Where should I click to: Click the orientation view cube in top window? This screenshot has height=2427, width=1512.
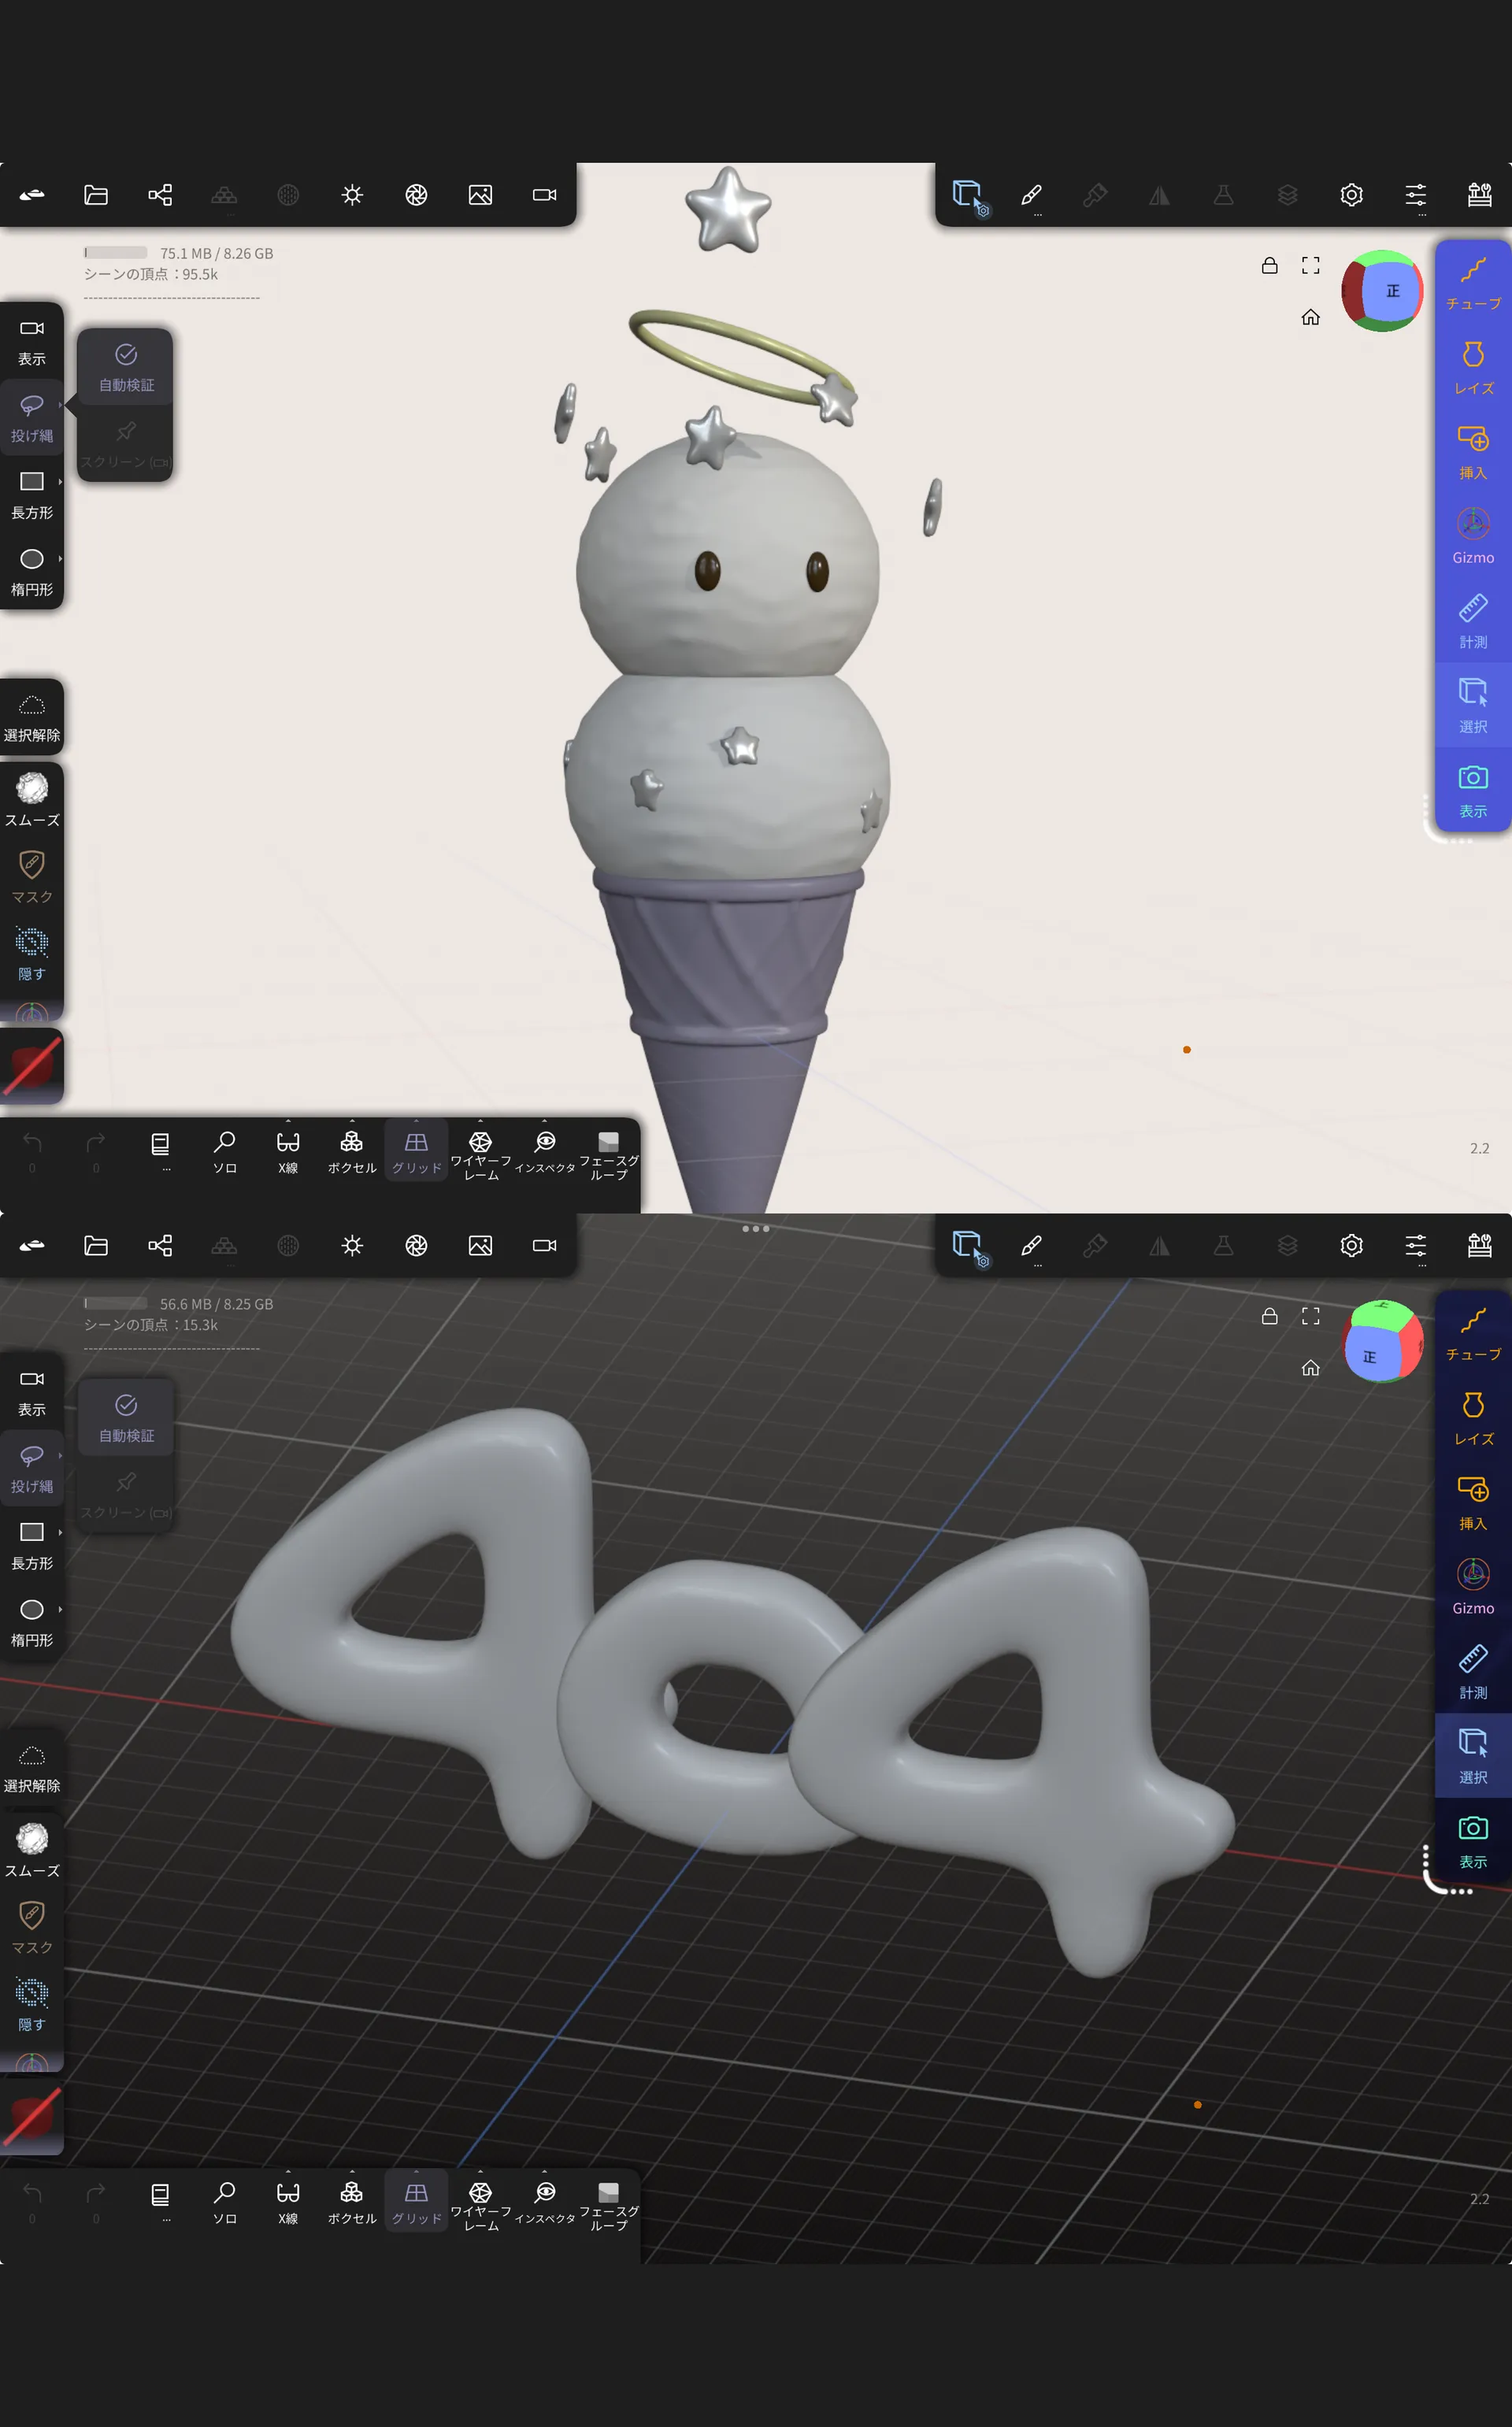(1382, 291)
